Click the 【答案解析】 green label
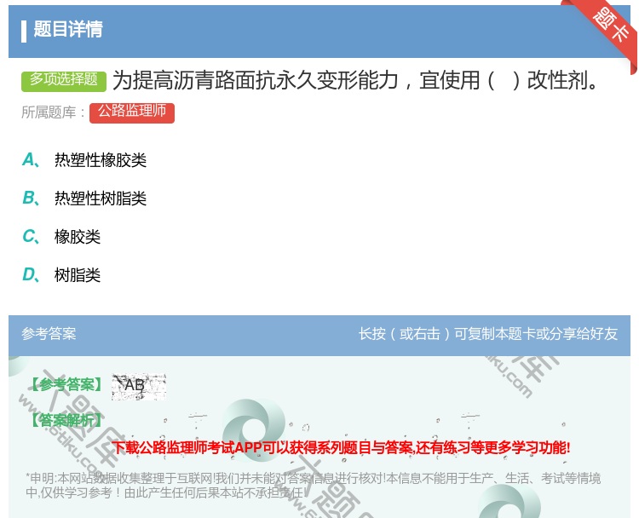 click(66, 419)
